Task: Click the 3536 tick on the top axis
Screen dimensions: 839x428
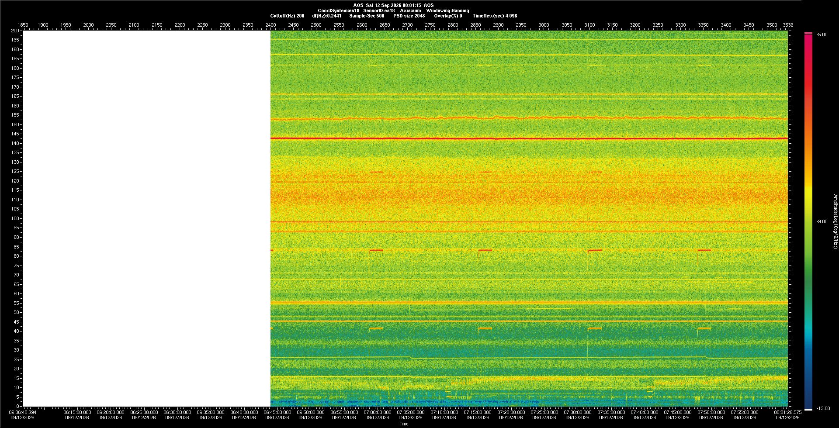Action: click(788, 25)
